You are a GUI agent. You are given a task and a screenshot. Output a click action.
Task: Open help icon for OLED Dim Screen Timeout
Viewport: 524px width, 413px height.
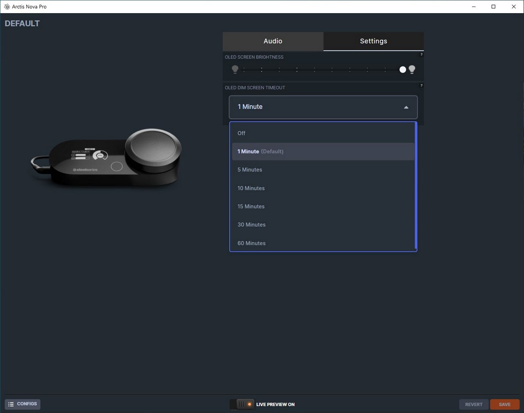pyautogui.click(x=421, y=86)
